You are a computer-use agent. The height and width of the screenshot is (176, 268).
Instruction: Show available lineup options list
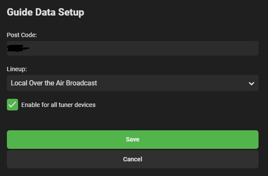pyautogui.click(x=132, y=83)
